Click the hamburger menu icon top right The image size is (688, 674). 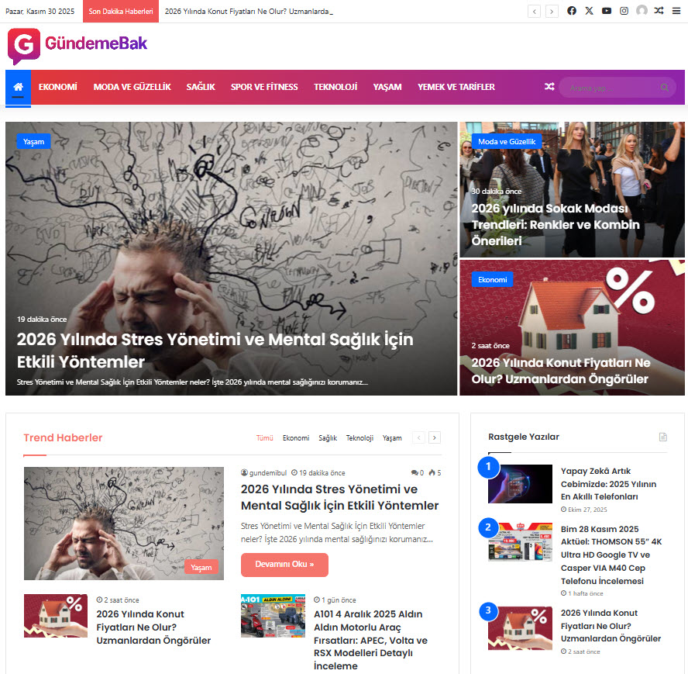click(x=676, y=11)
